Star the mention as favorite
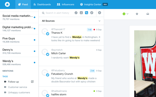 [137, 14]
